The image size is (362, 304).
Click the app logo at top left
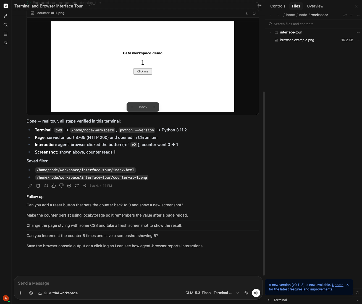[x=6, y=6]
